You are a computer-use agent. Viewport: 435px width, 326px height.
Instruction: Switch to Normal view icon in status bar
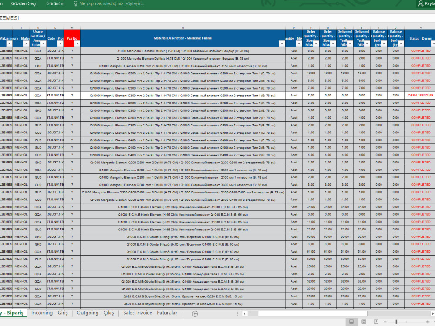[x=351, y=322]
